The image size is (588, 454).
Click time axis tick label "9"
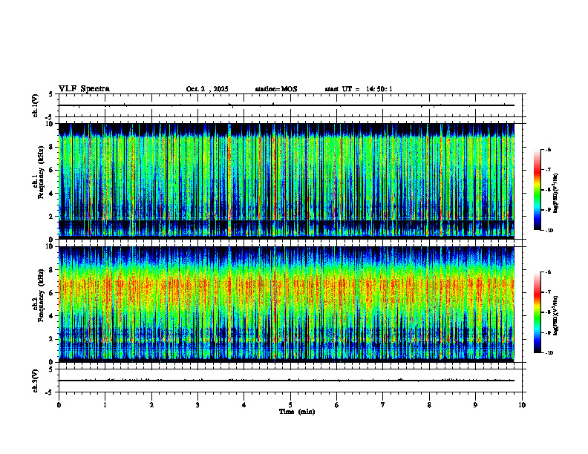pos(475,405)
